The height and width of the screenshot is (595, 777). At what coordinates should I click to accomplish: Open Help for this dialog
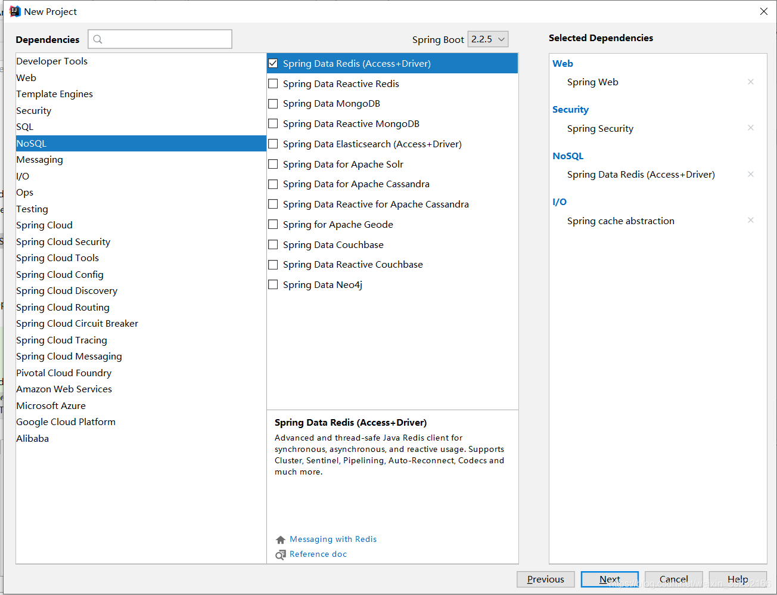click(738, 579)
